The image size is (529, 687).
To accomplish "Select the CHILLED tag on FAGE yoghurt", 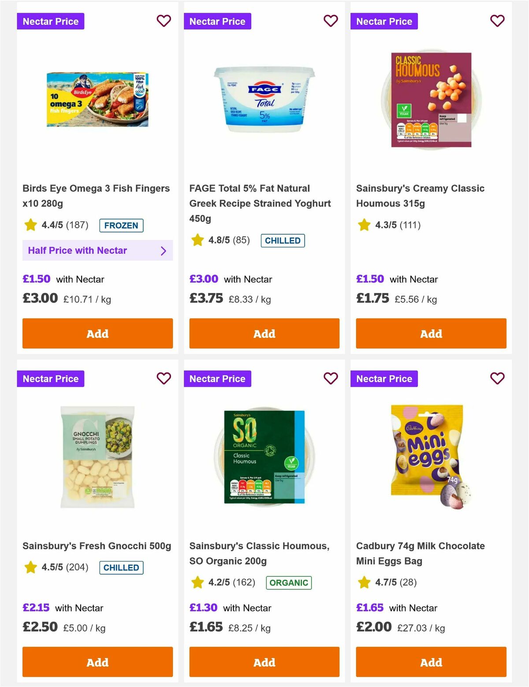I will (283, 240).
